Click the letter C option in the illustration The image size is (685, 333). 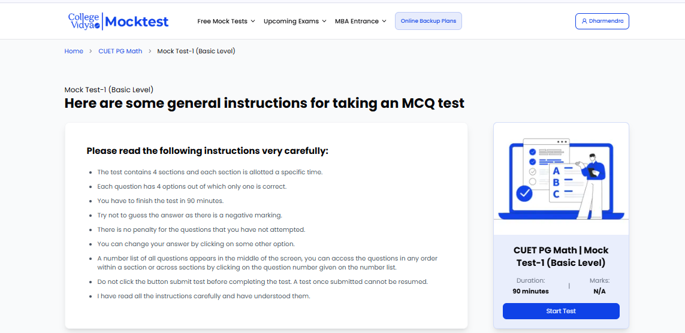pos(556,194)
